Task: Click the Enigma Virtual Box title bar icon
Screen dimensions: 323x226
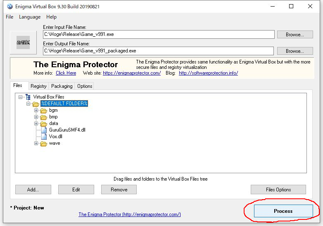Action: coord(9,6)
